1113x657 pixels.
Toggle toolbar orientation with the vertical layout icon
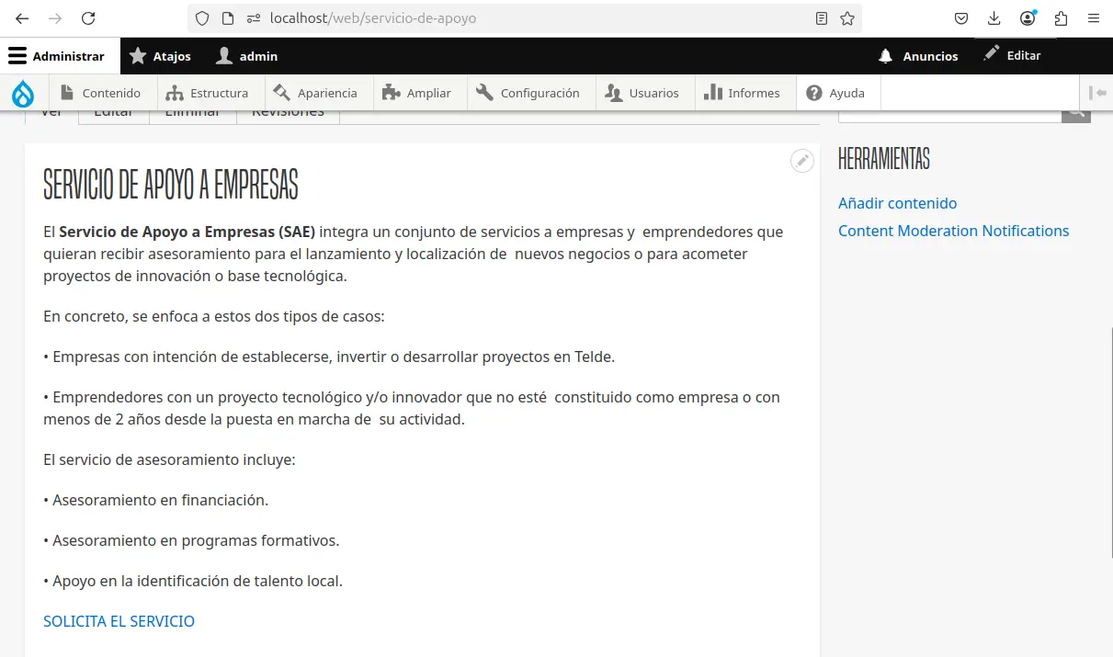(x=1097, y=92)
